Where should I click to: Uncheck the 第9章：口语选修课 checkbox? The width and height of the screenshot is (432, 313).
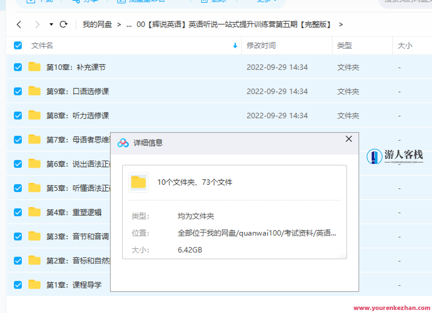18,91
